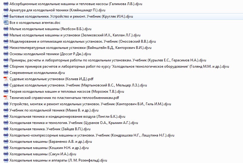Click the djvu icon beside Холодильно-компрессорные машины

(x=6, y=135)
